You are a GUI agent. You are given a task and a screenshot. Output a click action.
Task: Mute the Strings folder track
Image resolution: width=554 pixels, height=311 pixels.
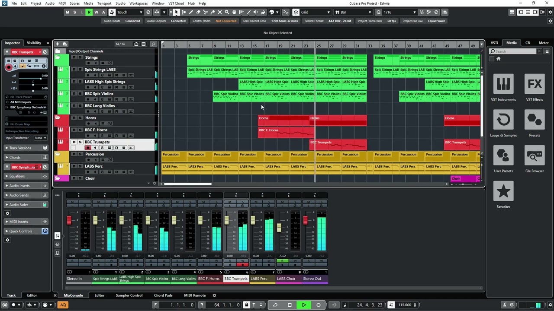point(74,57)
